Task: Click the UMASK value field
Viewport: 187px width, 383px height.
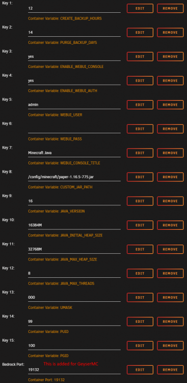Action: coord(74,298)
